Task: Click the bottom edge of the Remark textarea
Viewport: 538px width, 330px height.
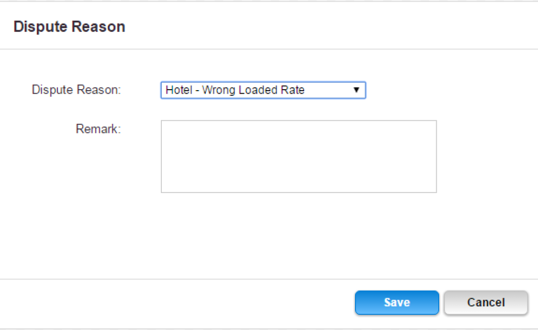Action: pyautogui.click(x=298, y=192)
